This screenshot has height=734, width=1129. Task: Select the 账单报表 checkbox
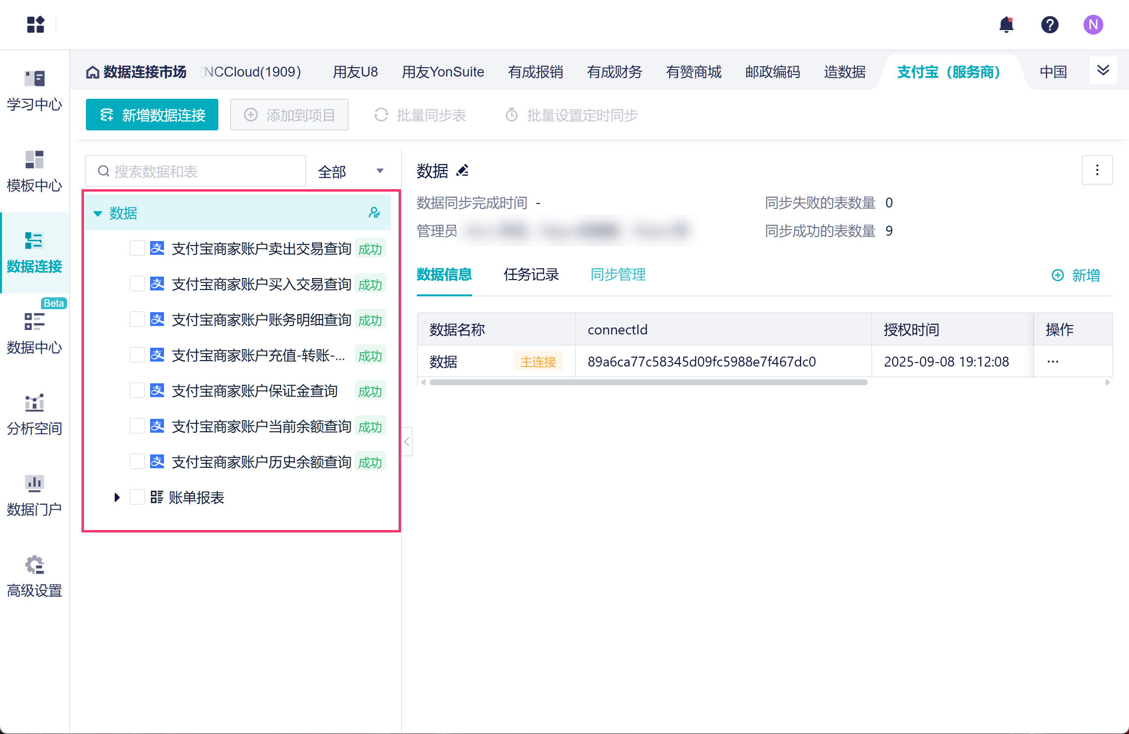pyautogui.click(x=137, y=497)
